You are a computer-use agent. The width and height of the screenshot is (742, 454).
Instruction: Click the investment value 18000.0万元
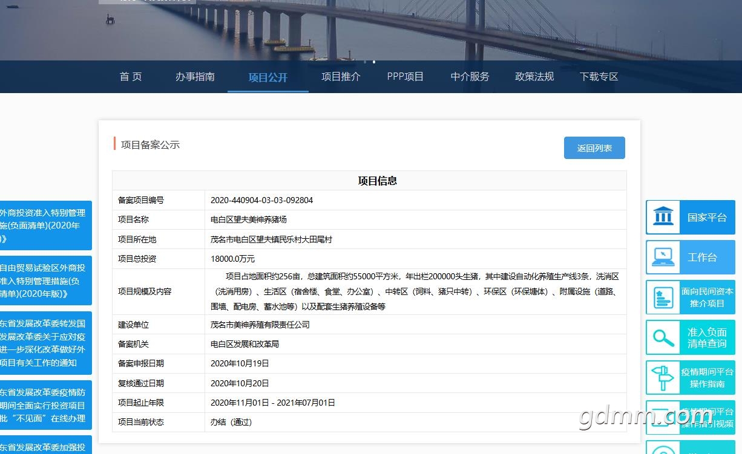pyautogui.click(x=232, y=259)
